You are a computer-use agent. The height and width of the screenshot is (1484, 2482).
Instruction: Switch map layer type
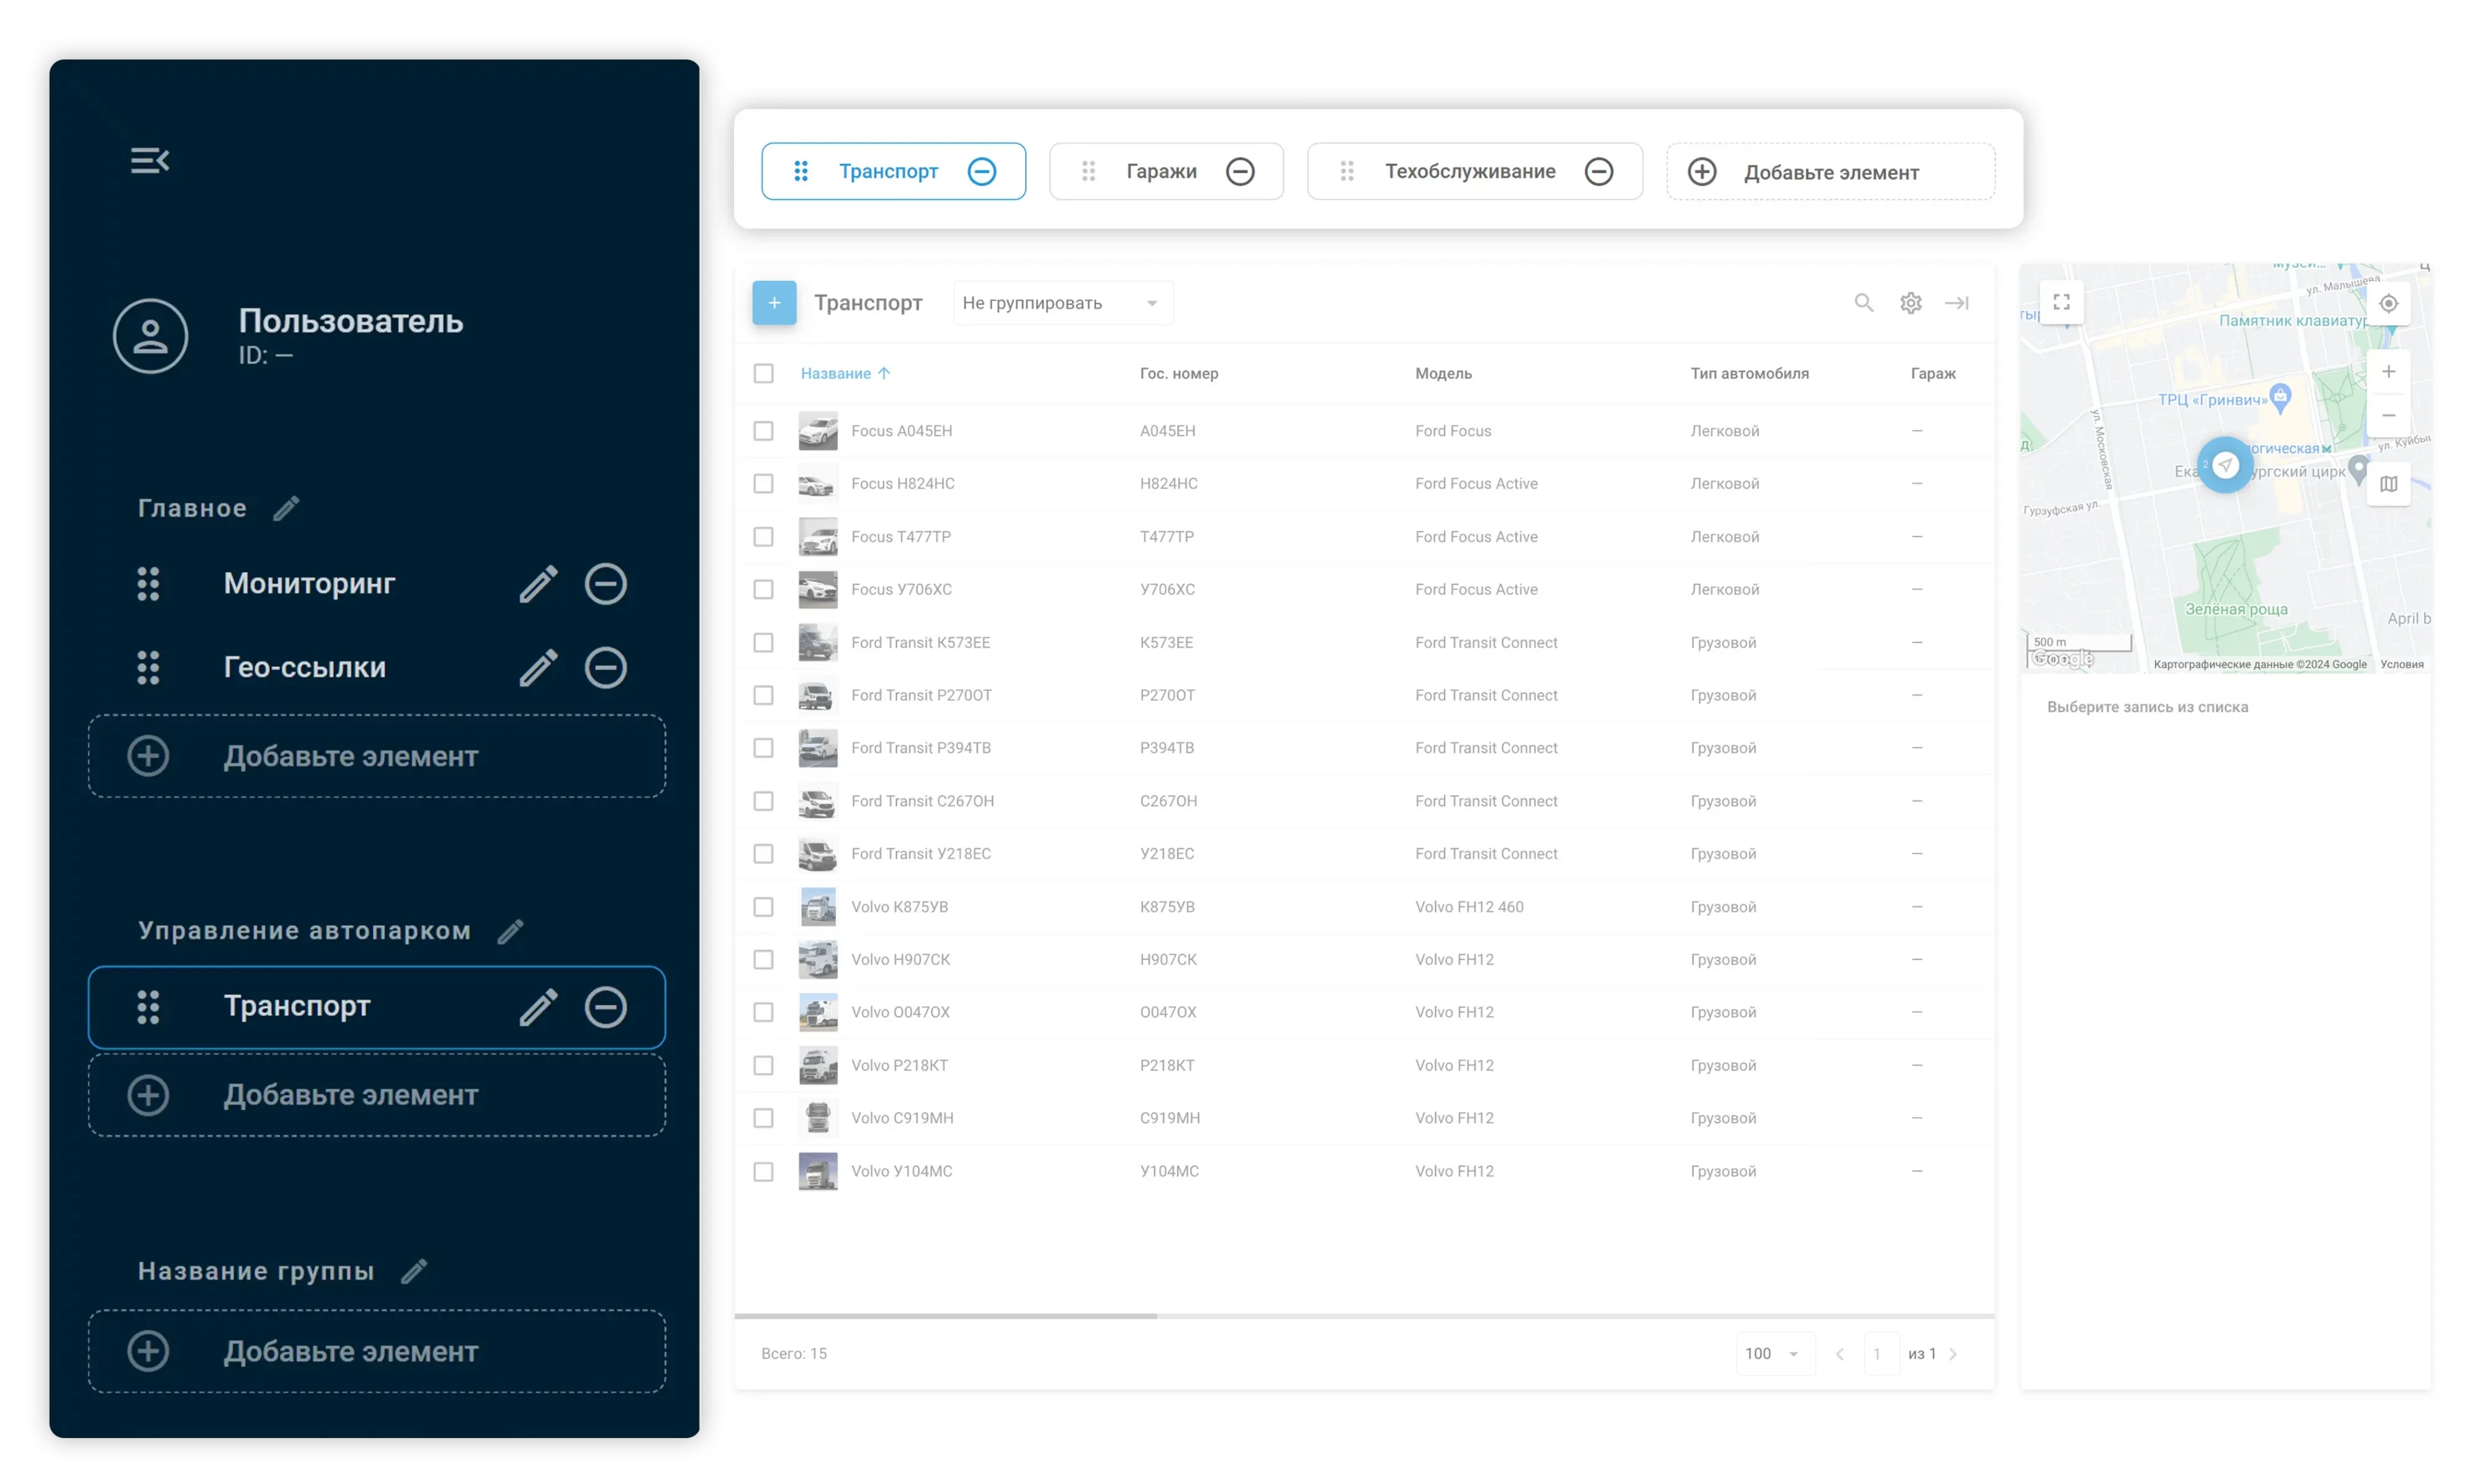pyautogui.click(x=2389, y=484)
